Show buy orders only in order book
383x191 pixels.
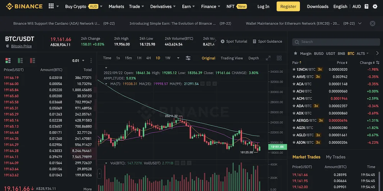click(x=20, y=60)
